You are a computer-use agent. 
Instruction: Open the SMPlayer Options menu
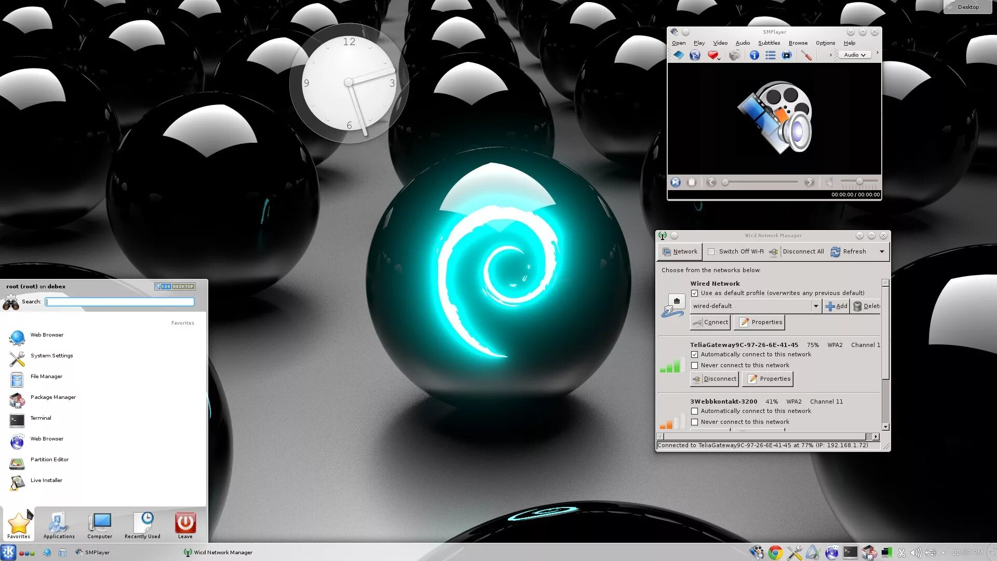pos(825,43)
